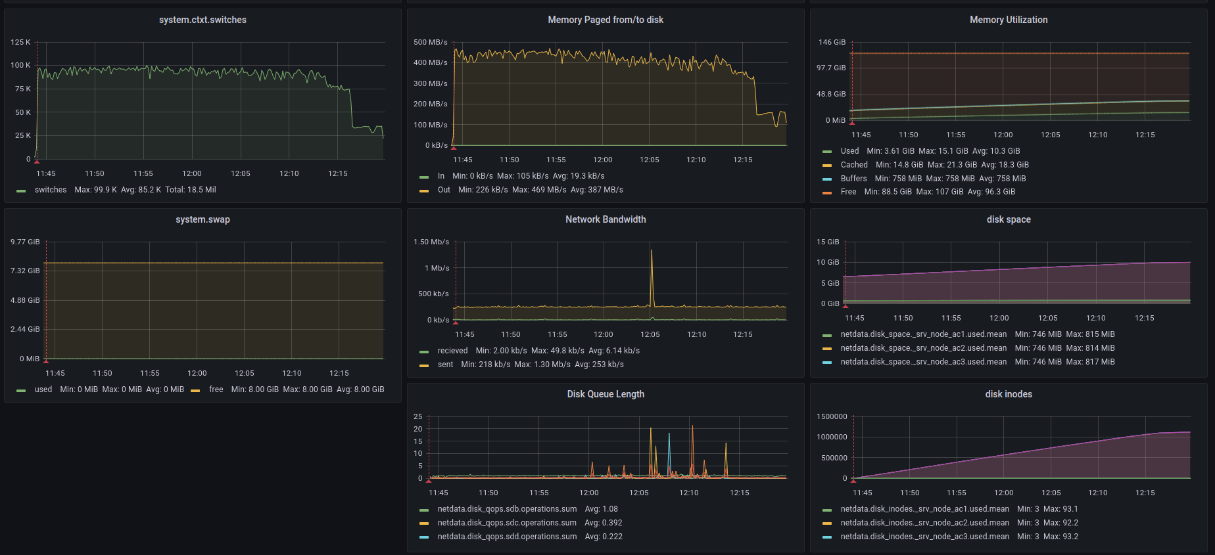Open the Network Bandwidth panel title menu
1215x555 pixels.
(605, 219)
